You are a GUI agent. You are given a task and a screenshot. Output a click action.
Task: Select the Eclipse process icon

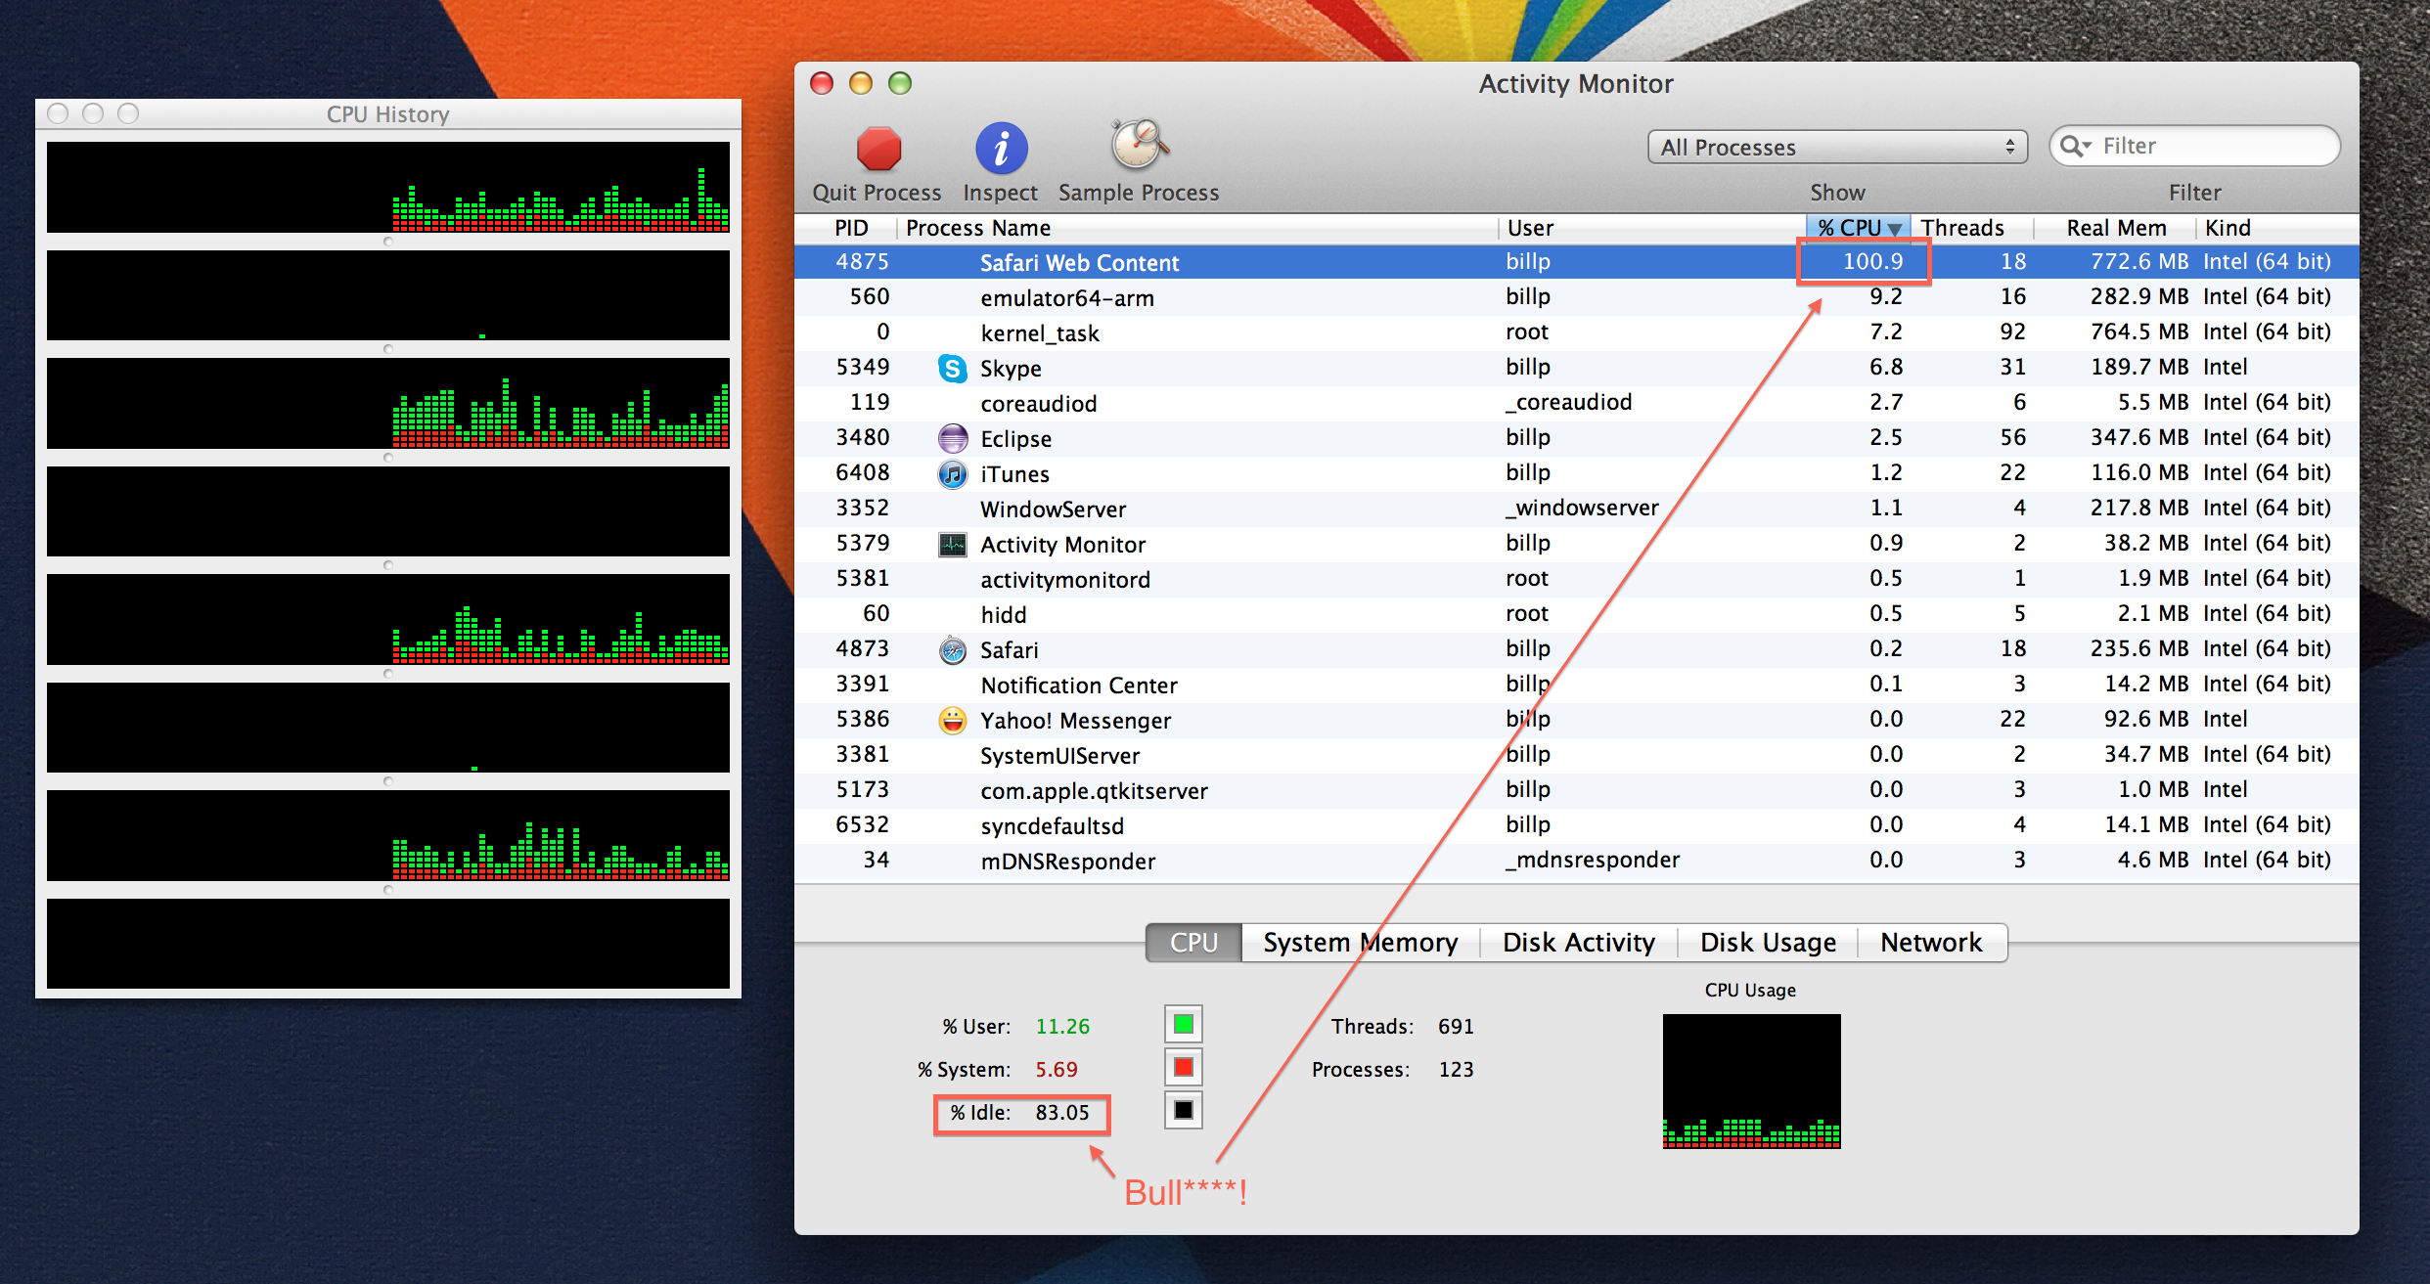tap(952, 439)
